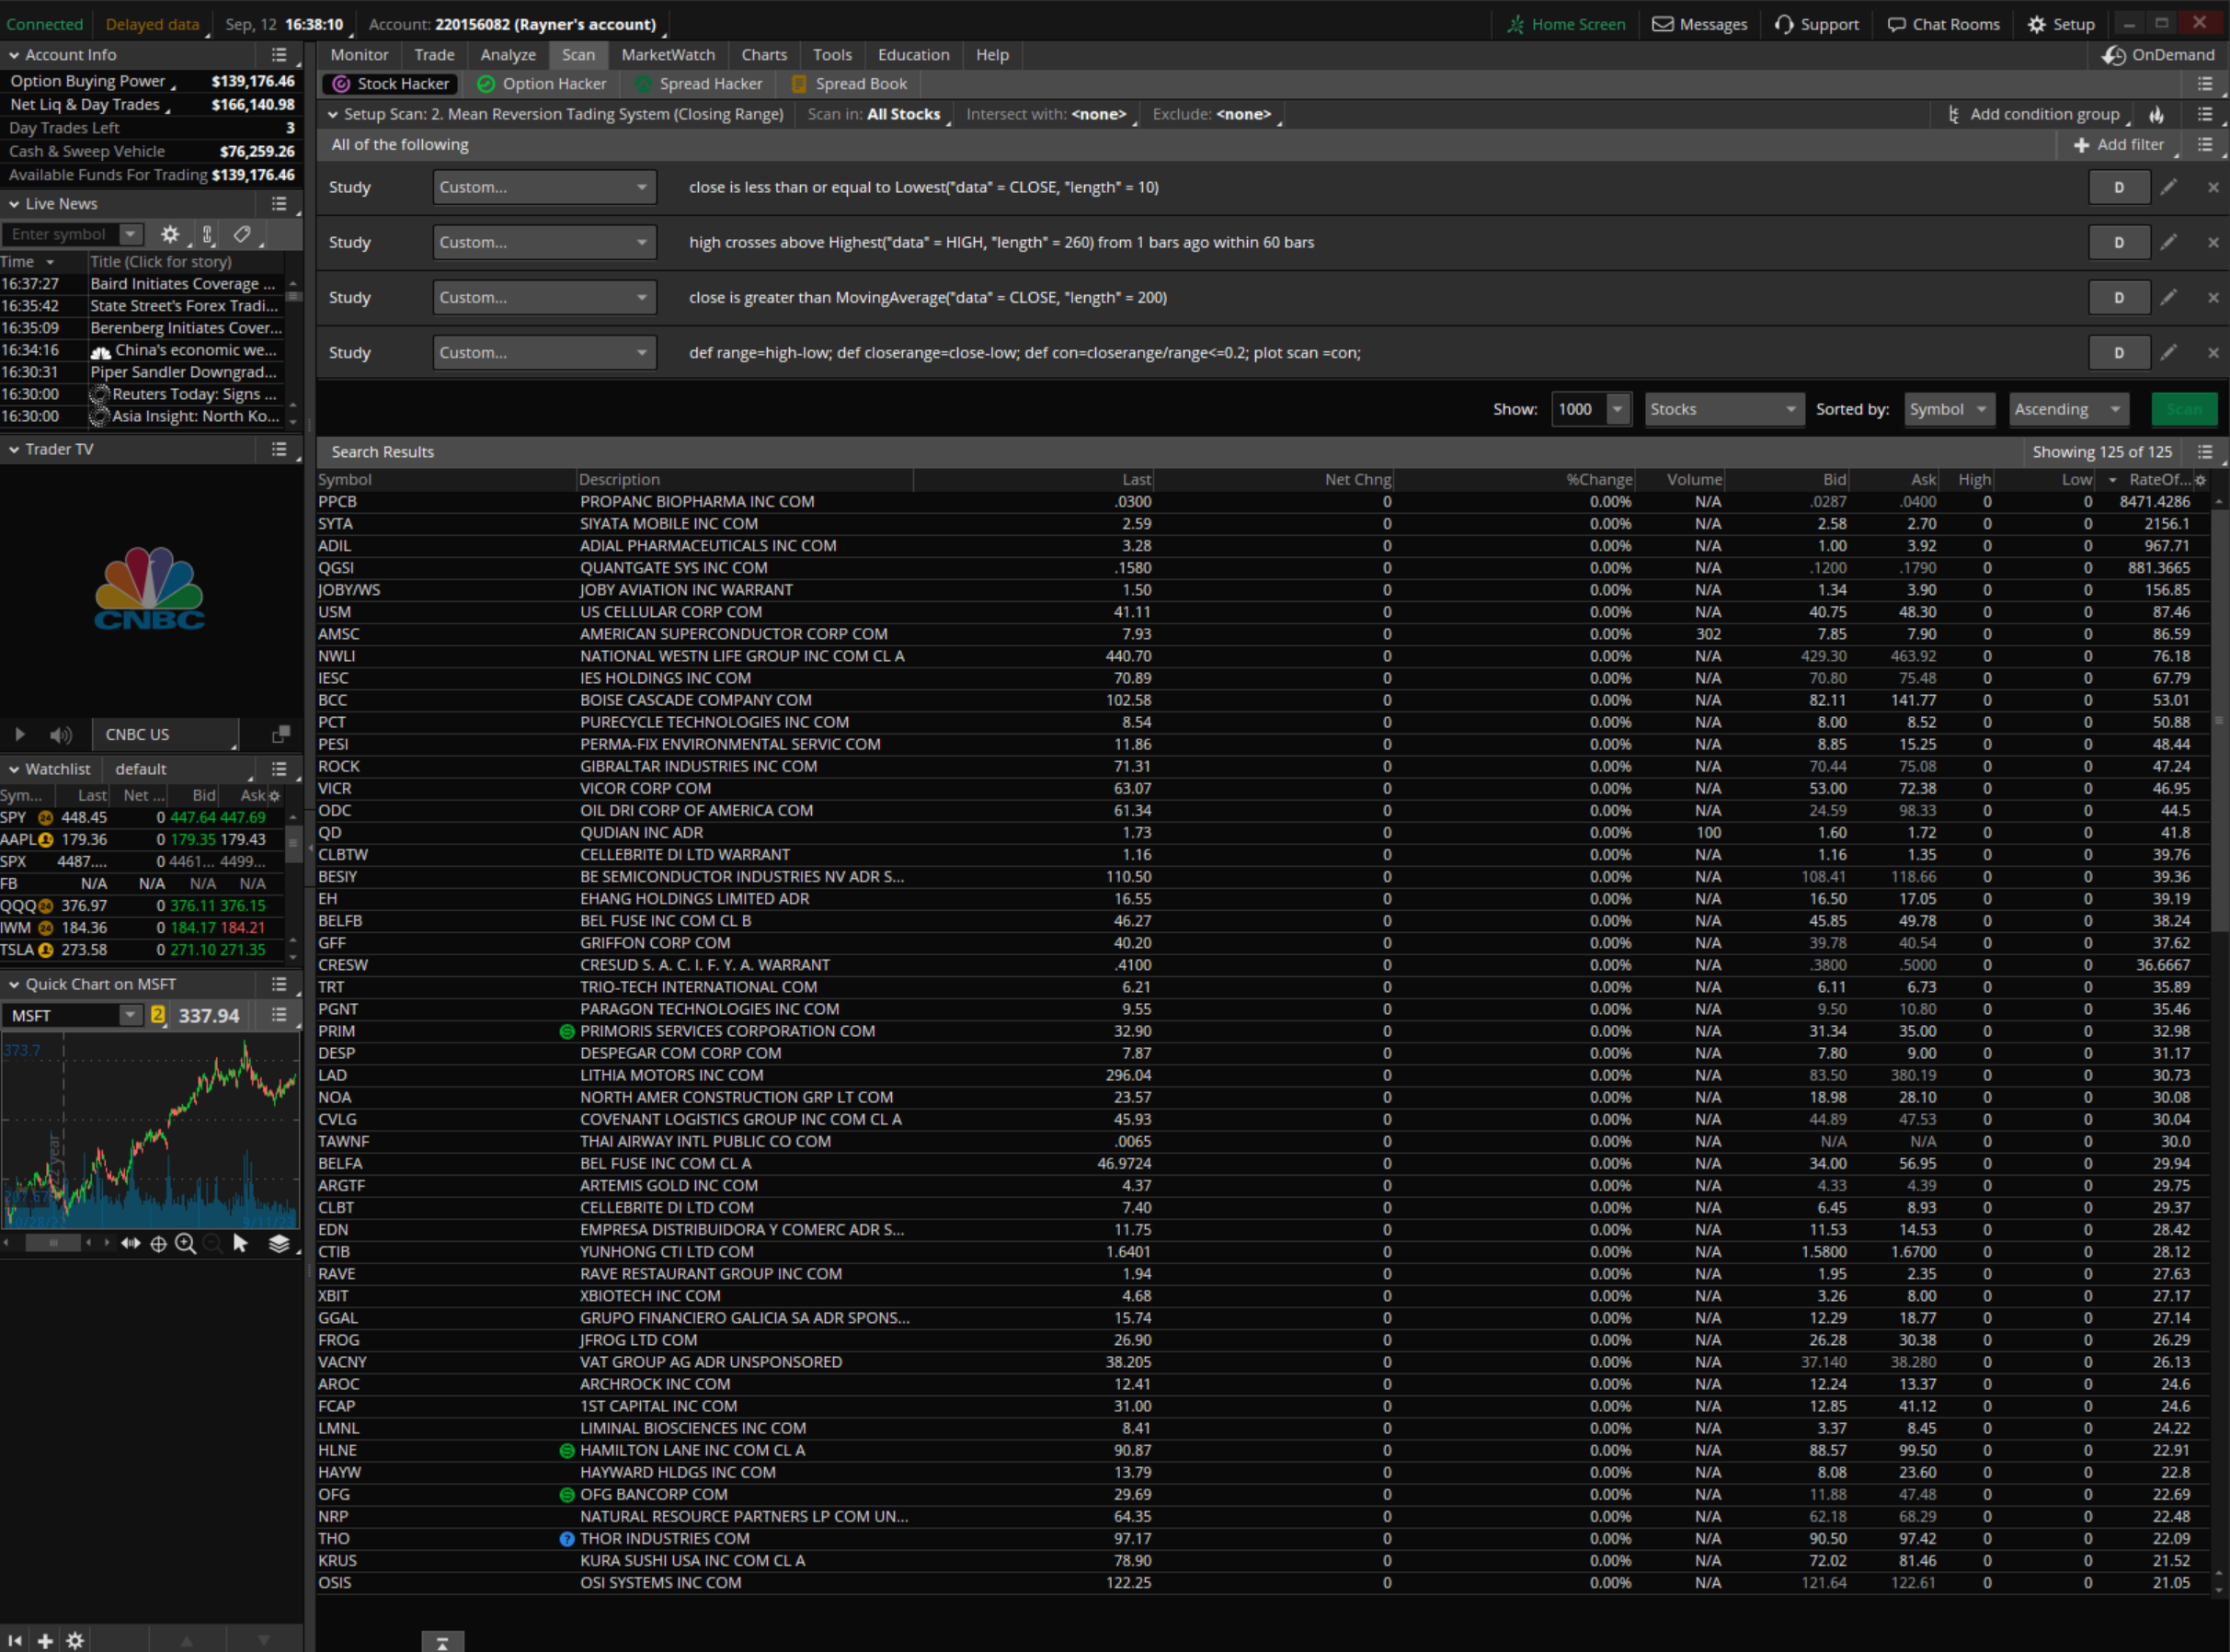Edit the MovingAverage length 200 filter
The height and width of the screenshot is (1652, 2230).
click(x=2168, y=297)
